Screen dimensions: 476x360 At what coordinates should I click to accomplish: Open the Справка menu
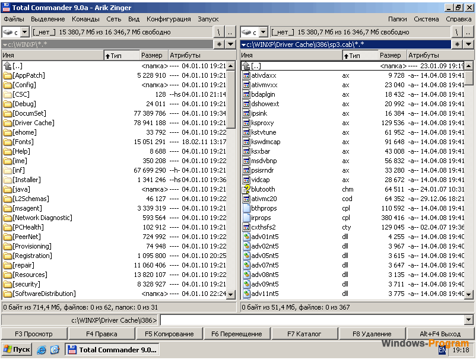(x=458, y=19)
